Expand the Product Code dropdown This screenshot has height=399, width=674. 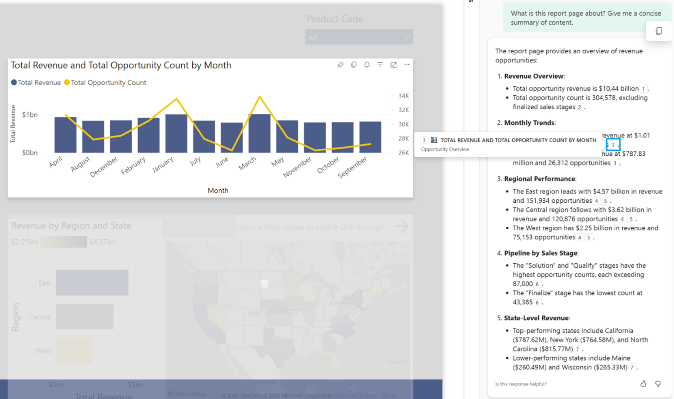tap(359, 37)
